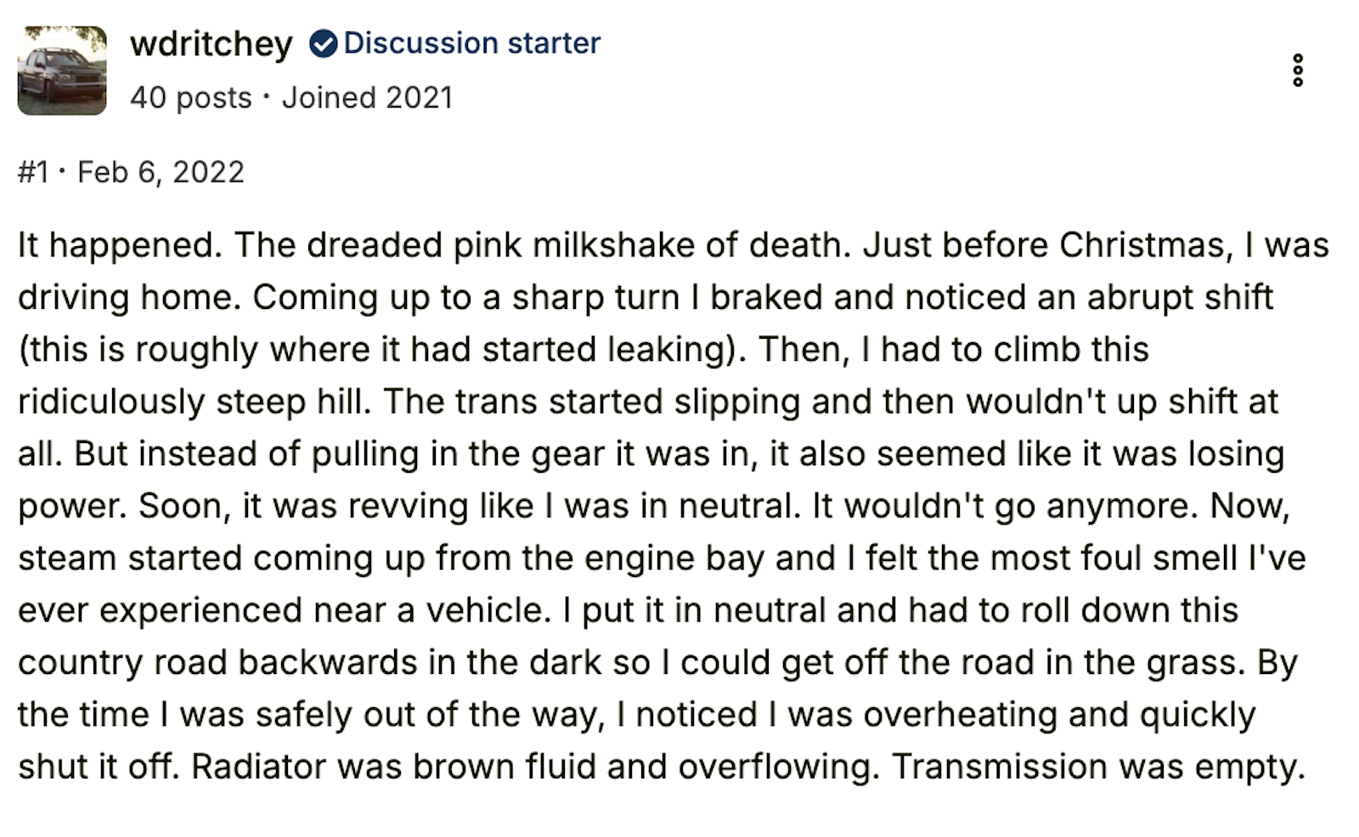View the user's 40 posts count
1359x837 pixels.
click(191, 98)
